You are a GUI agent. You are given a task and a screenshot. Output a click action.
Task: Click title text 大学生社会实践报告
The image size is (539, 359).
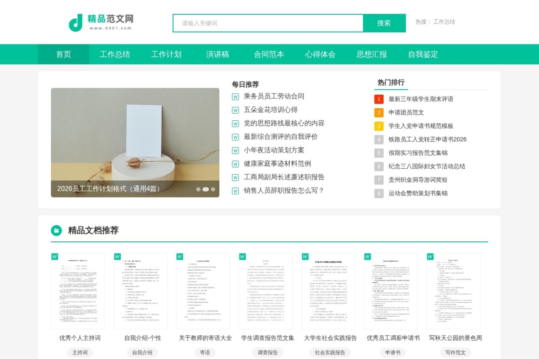click(x=330, y=338)
